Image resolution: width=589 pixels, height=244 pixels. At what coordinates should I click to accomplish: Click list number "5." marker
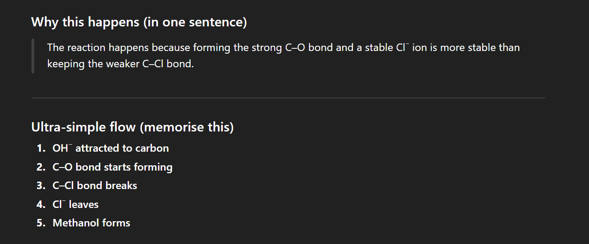pos(41,223)
